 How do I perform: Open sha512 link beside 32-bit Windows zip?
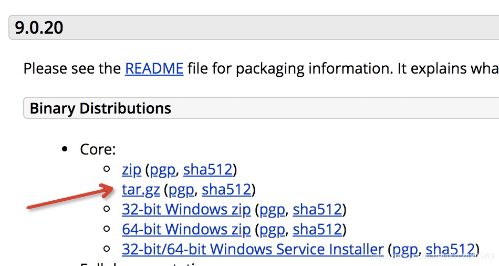tap(317, 209)
